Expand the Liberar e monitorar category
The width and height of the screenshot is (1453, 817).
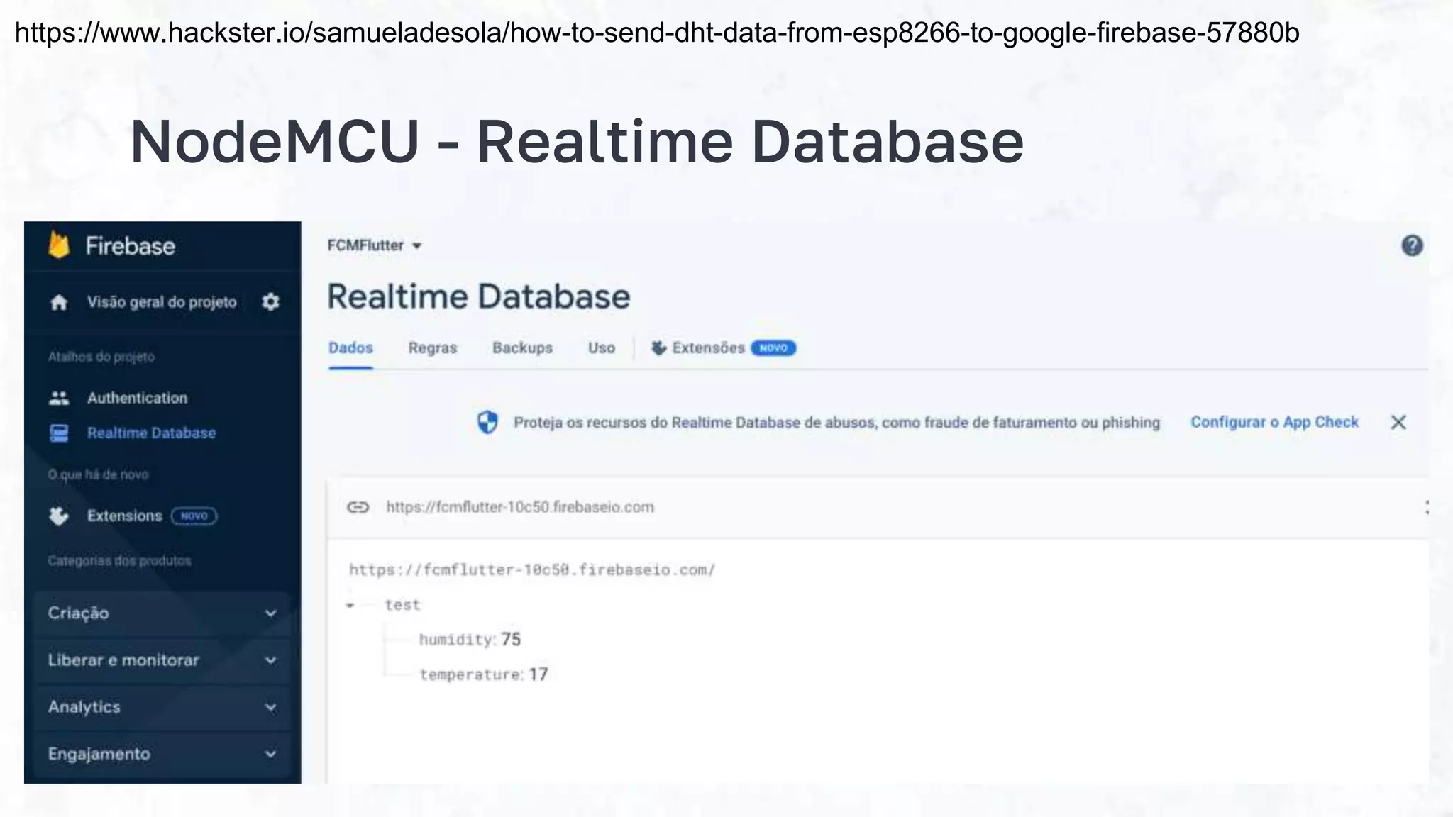pyautogui.click(x=162, y=660)
